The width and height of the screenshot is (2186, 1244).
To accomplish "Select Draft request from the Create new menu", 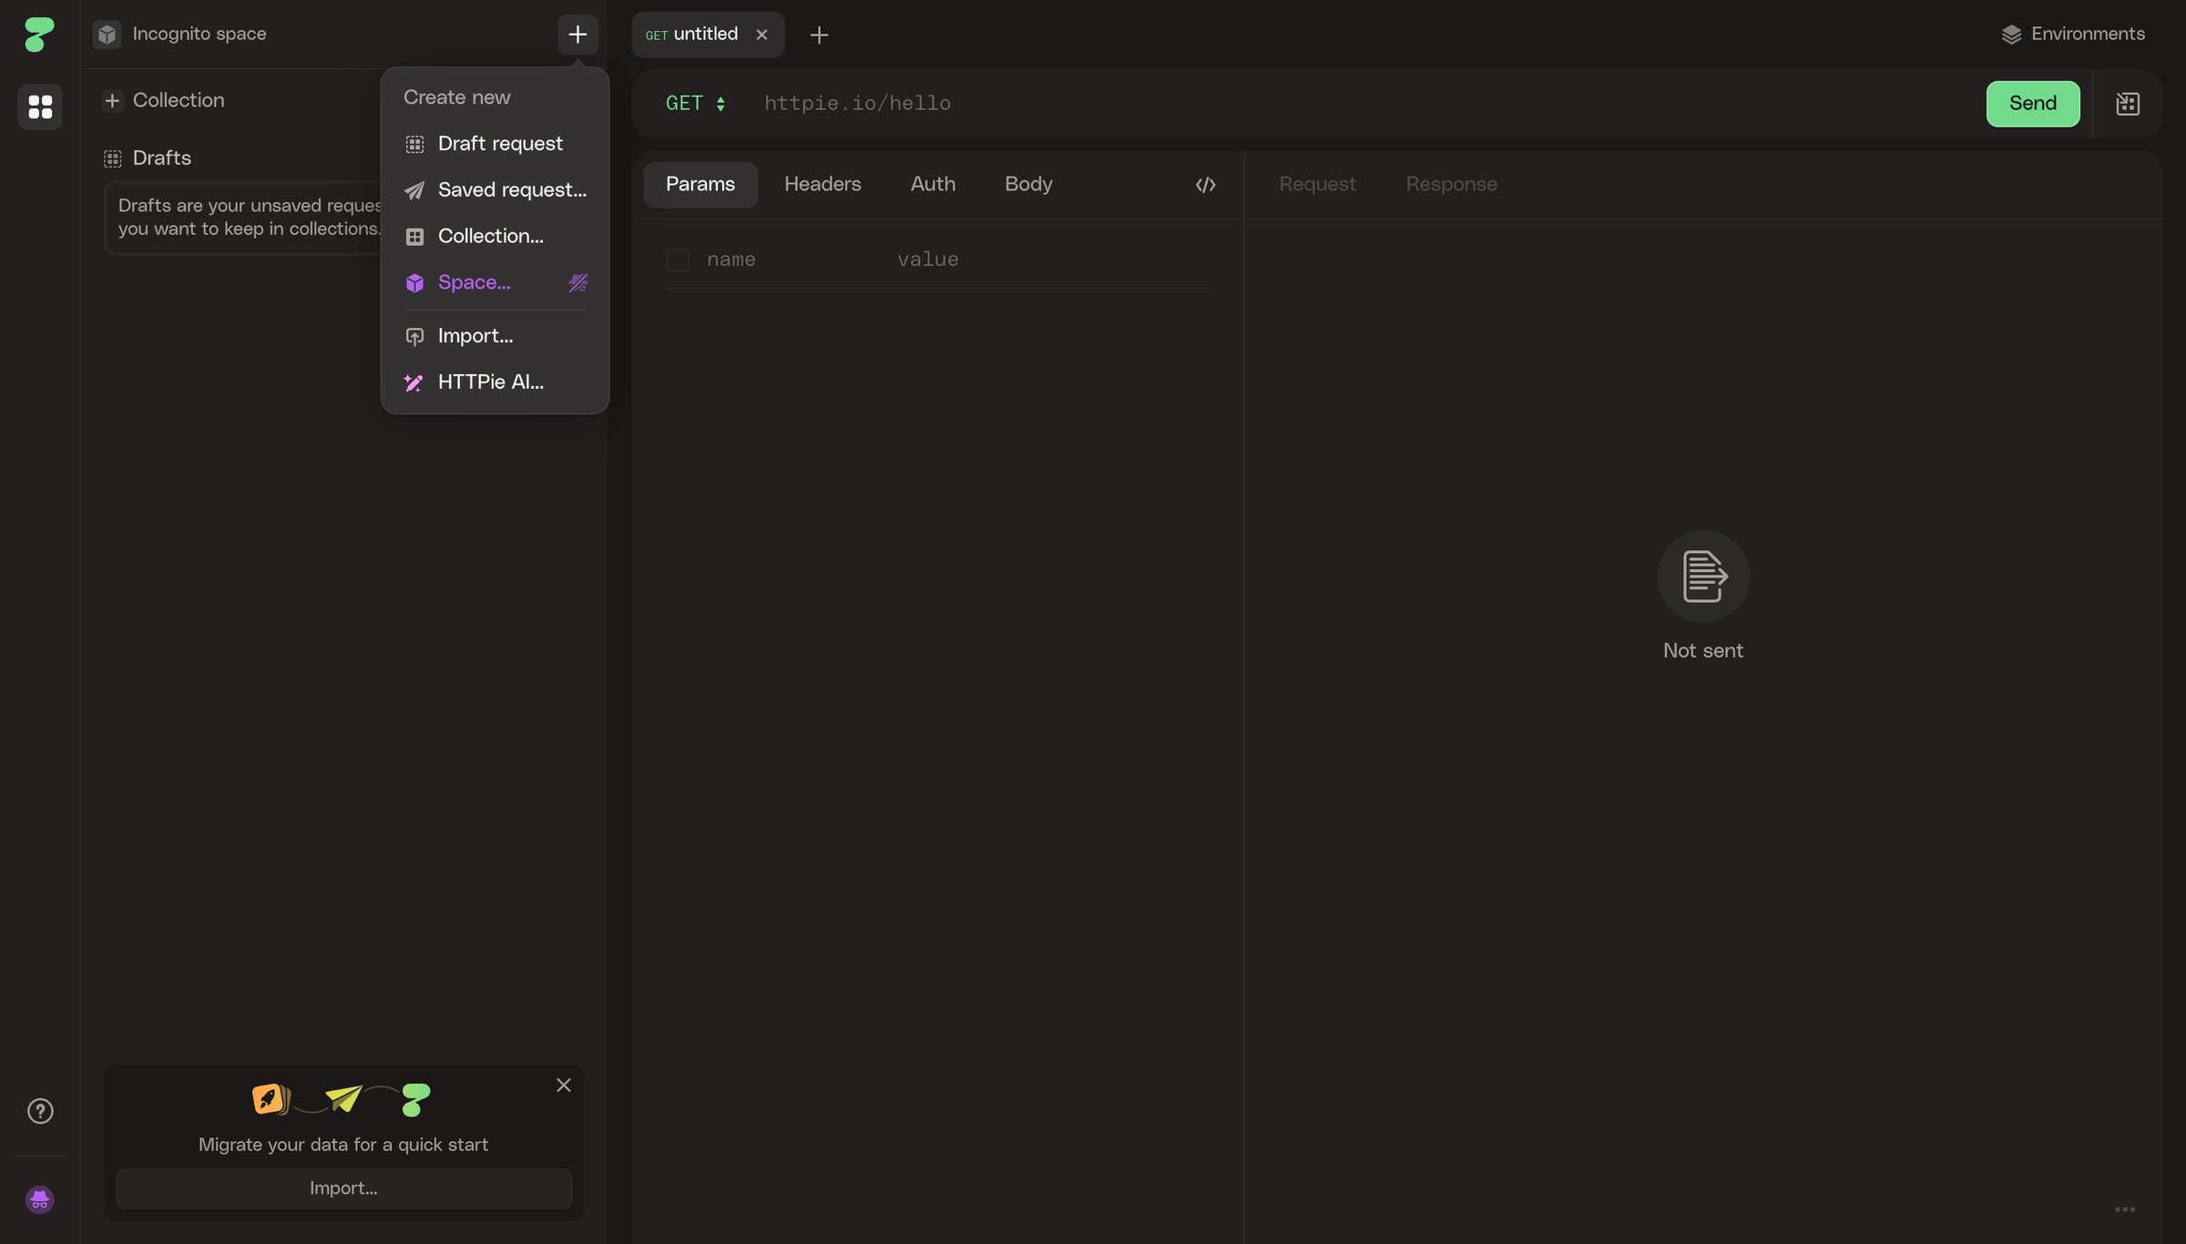I will click(495, 144).
